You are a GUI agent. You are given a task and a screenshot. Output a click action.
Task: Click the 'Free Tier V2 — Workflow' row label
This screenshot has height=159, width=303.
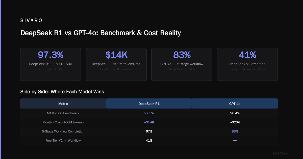(63, 140)
